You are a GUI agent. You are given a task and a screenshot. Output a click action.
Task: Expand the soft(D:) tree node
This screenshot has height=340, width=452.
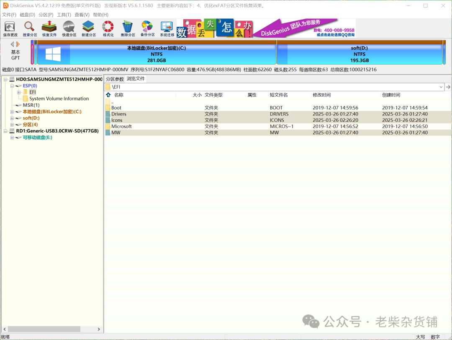[12, 118]
